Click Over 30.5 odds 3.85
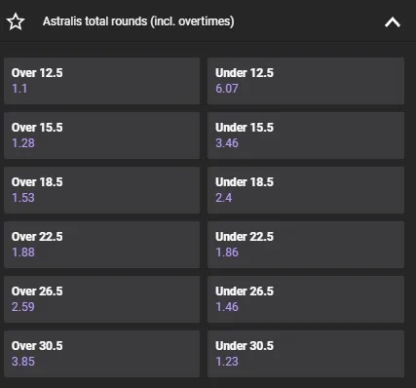This screenshot has height=388, width=416. [x=101, y=354]
